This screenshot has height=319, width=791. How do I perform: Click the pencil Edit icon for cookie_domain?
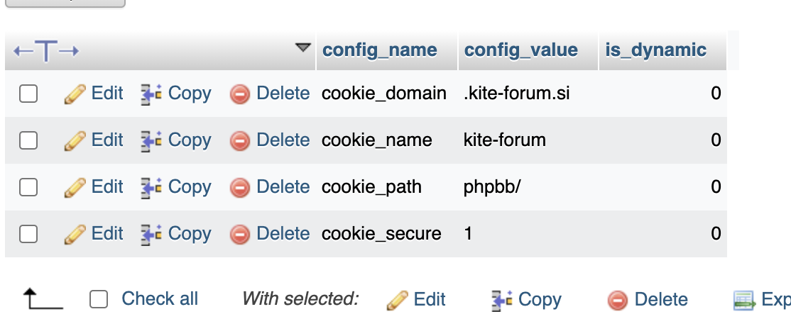[75, 94]
